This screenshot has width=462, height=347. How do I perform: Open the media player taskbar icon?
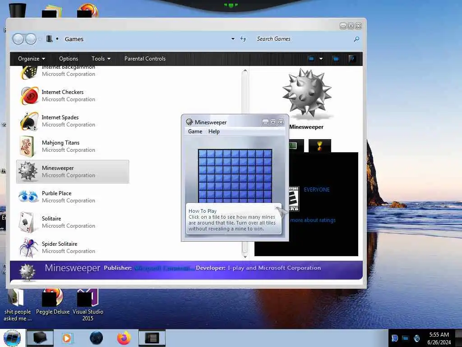[x=67, y=338]
